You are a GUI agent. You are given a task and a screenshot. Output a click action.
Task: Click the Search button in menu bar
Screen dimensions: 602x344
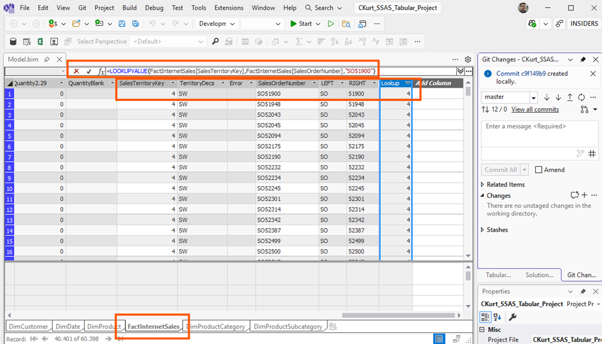point(323,8)
